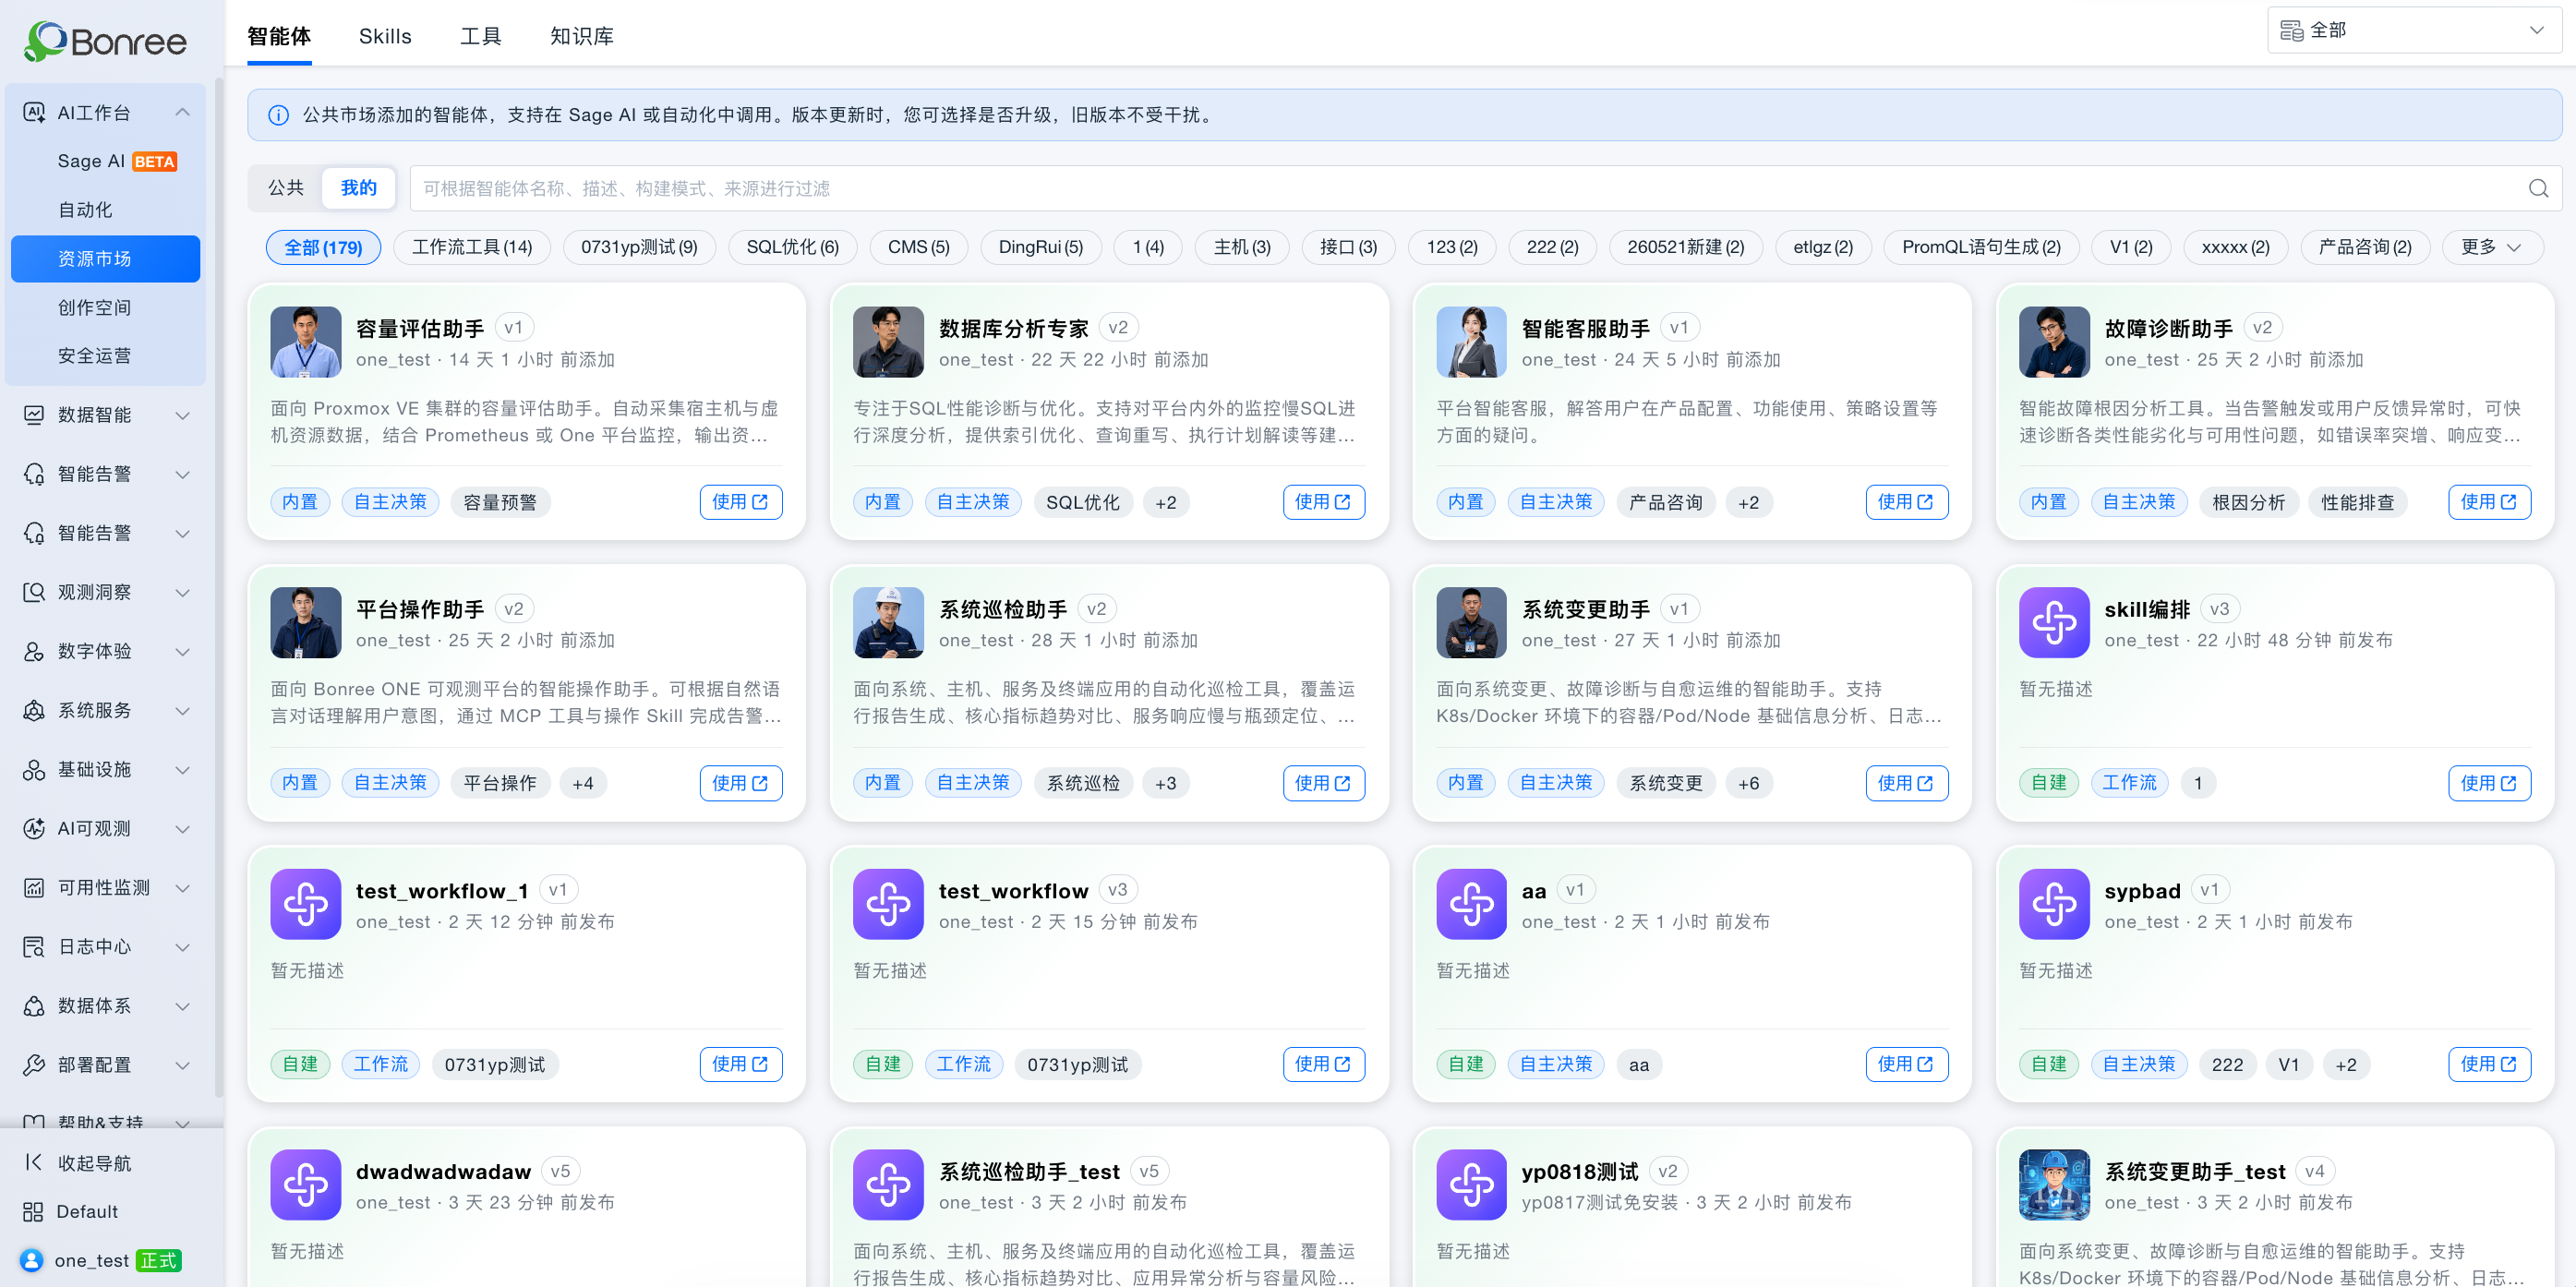Viewport: 2576px width, 1287px height.
Task: Open the 系统变更助手_test avatar thumbnail
Action: point(2054,1185)
